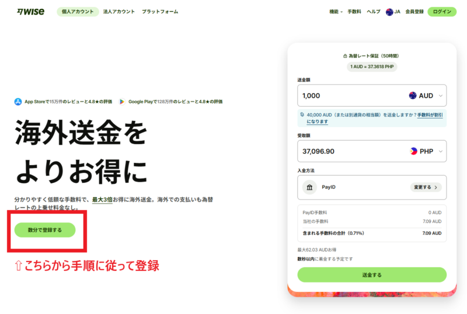Click the Google Play icon

pyautogui.click(x=122, y=102)
